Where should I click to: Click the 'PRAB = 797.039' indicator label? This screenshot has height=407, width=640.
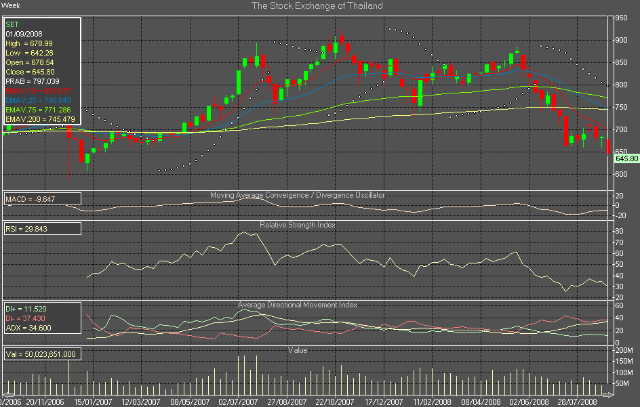pos(33,81)
